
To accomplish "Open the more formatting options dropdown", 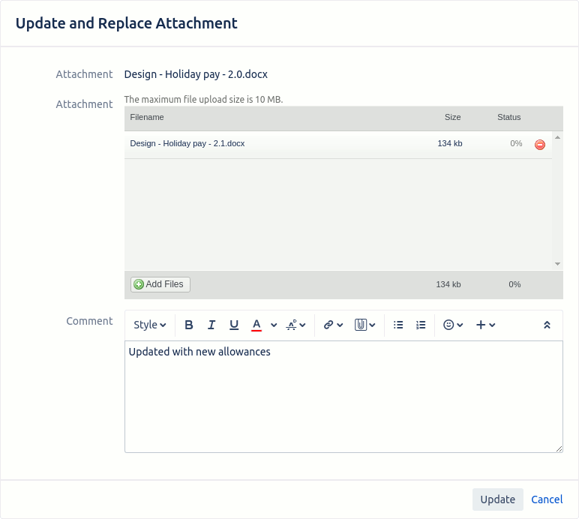I will pos(295,325).
